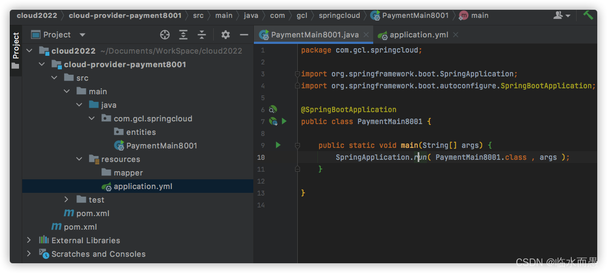
Task: Click fold end marker on line 11
Action: click(297, 169)
